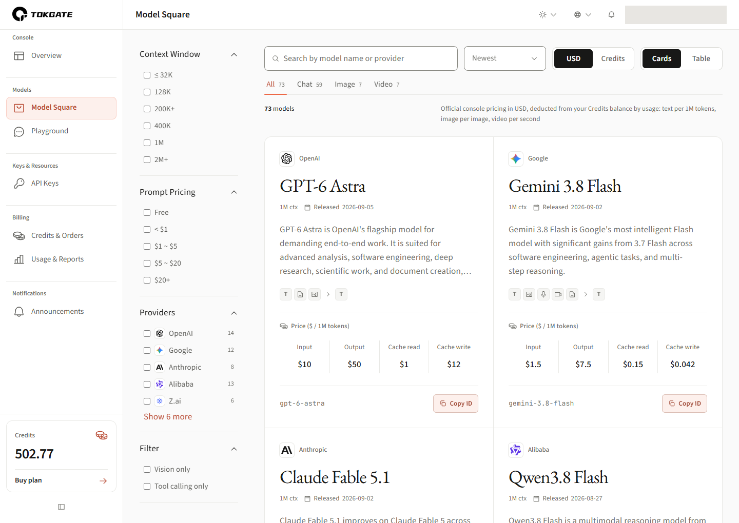
Task: Switch pricing display to Credits
Action: click(x=613, y=59)
